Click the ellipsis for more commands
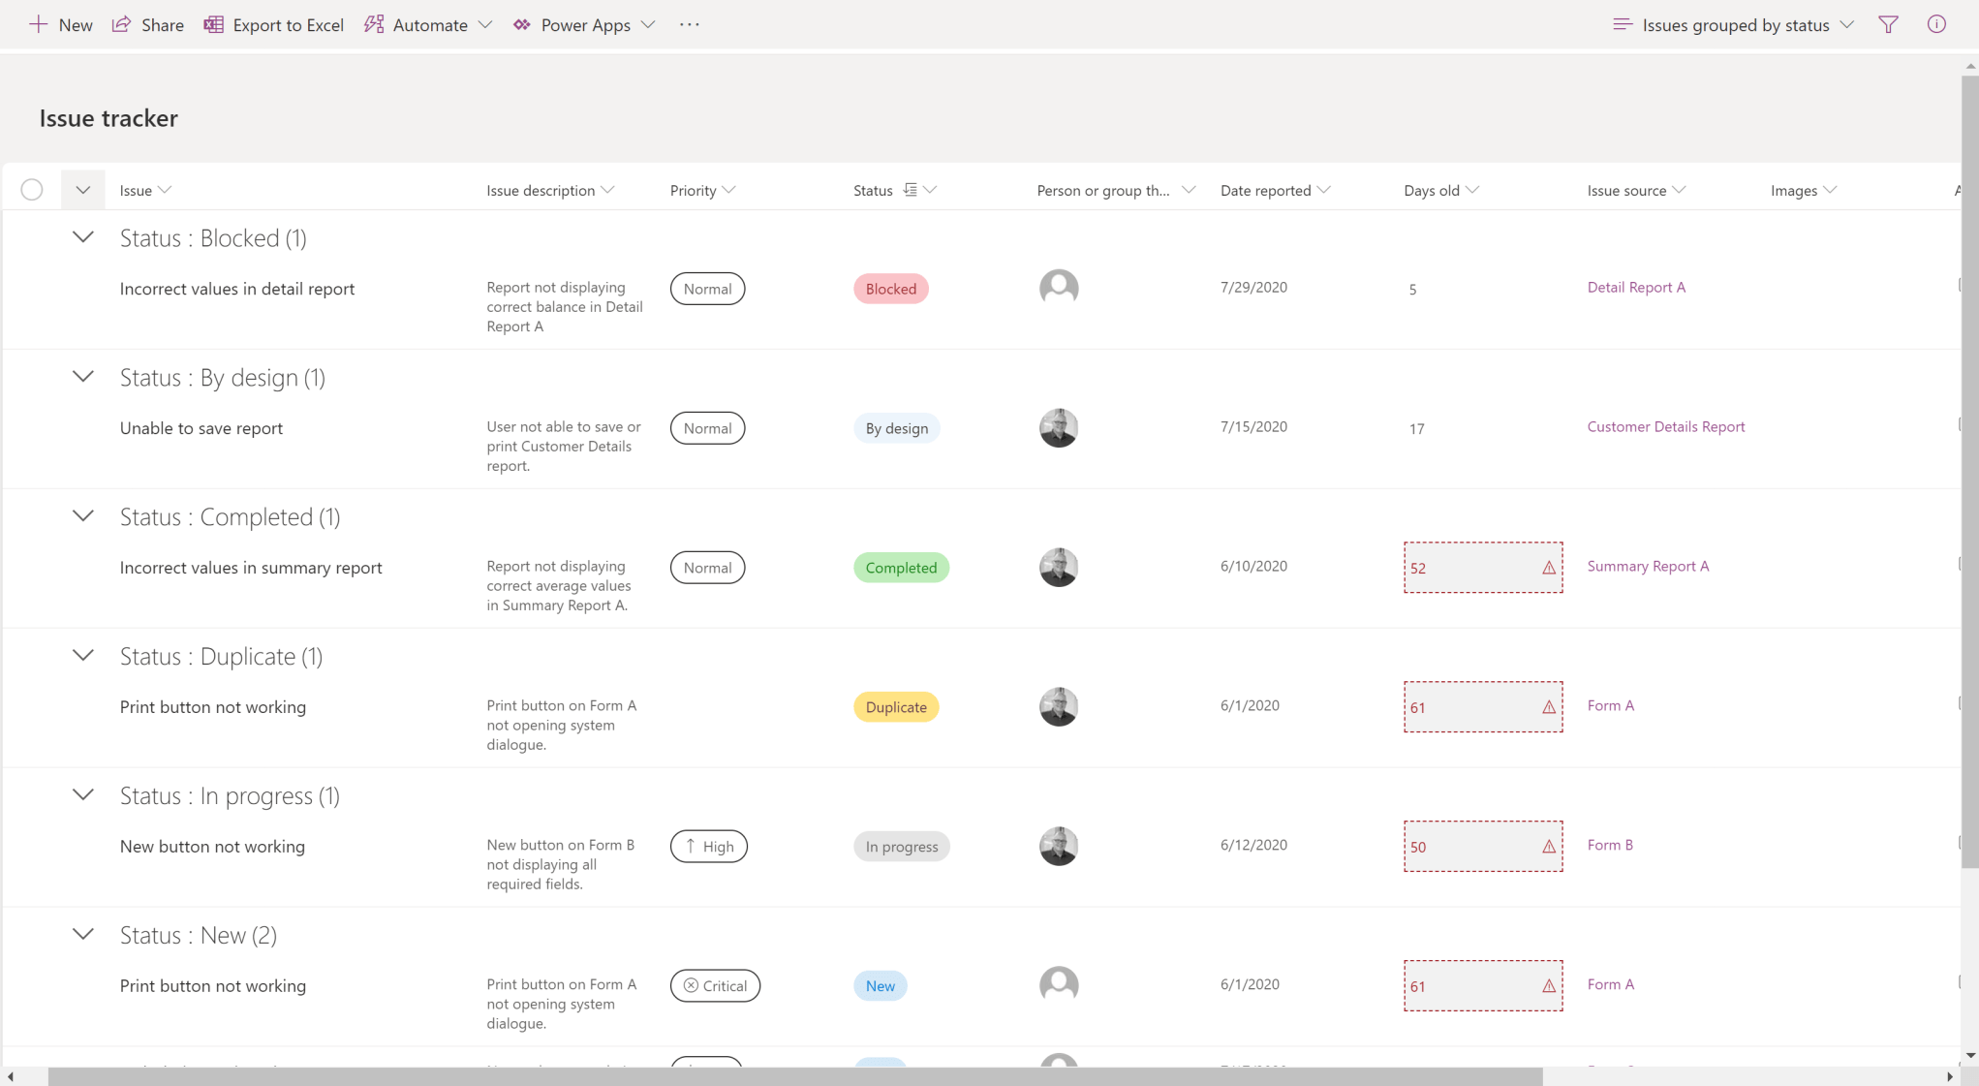 689,24
